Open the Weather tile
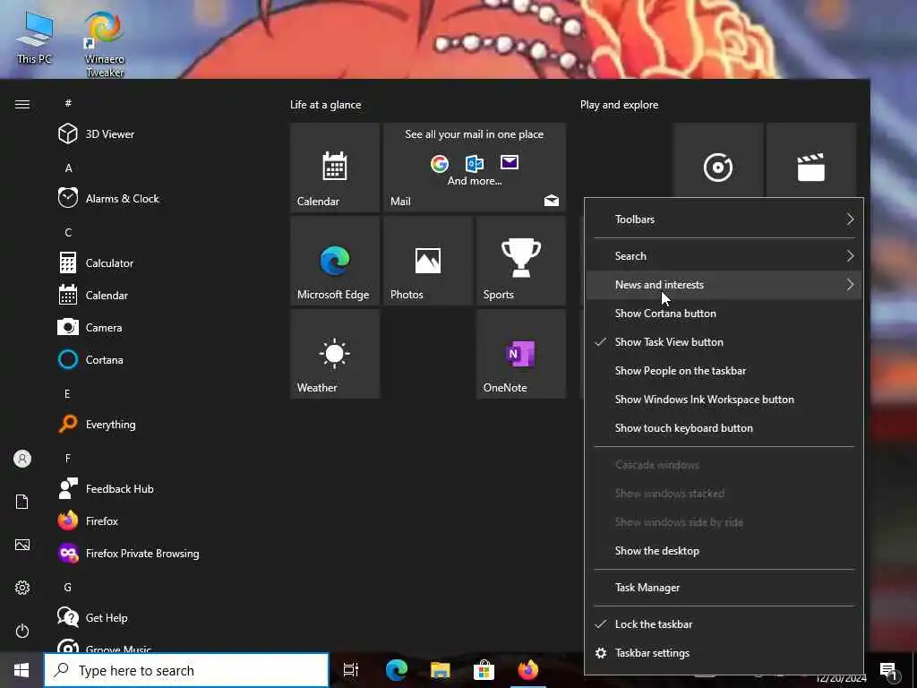The image size is (917, 688). (x=335, y=354)
